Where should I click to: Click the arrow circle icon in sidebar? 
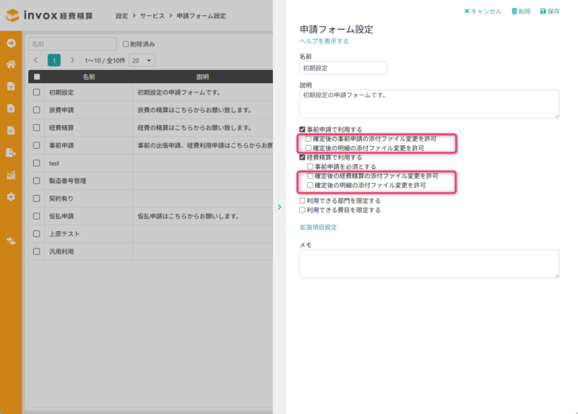tap(11, 43)
